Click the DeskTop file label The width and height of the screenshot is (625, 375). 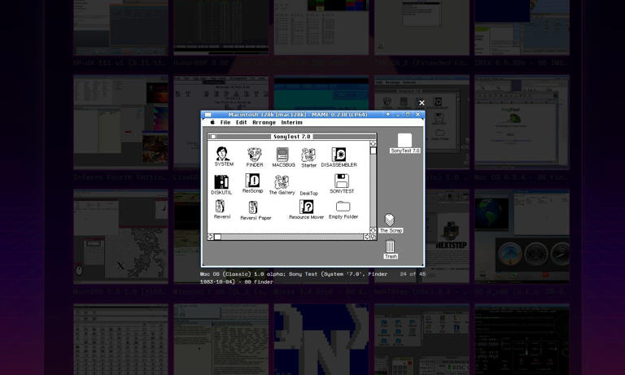pos(309,193)
